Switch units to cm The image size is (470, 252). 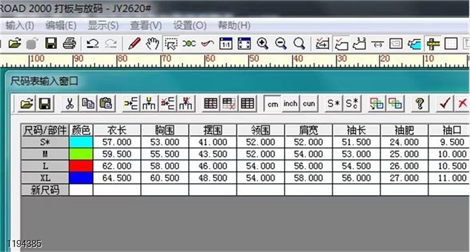pyautogui.click(x=273, y=103)
